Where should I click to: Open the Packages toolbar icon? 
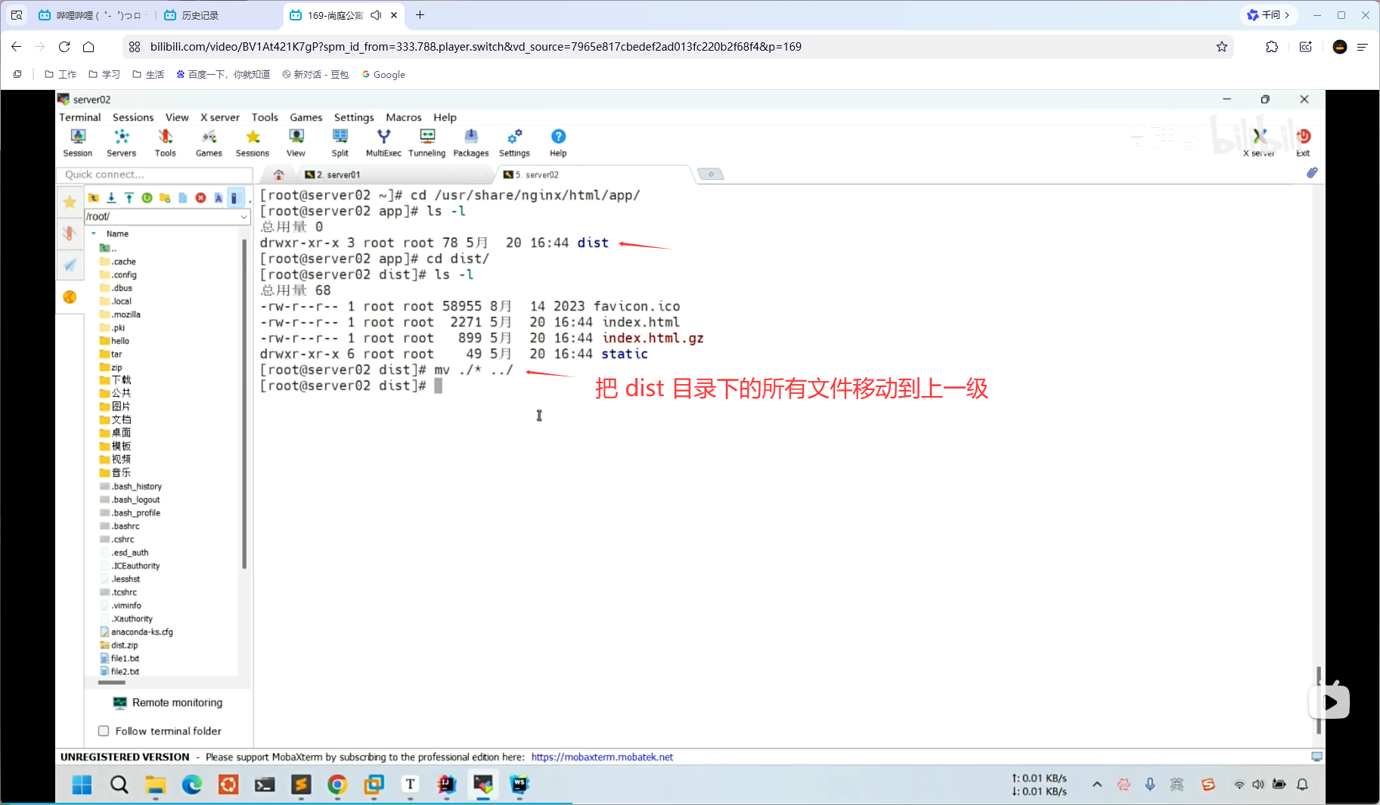click(471, 143)
